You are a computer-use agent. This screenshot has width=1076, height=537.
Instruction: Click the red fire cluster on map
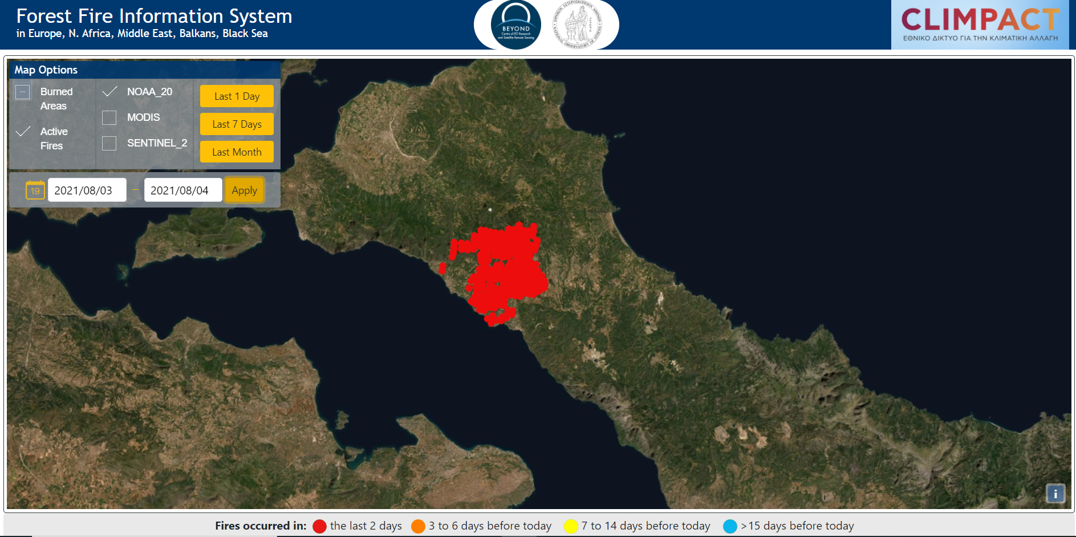pos(505,268)
